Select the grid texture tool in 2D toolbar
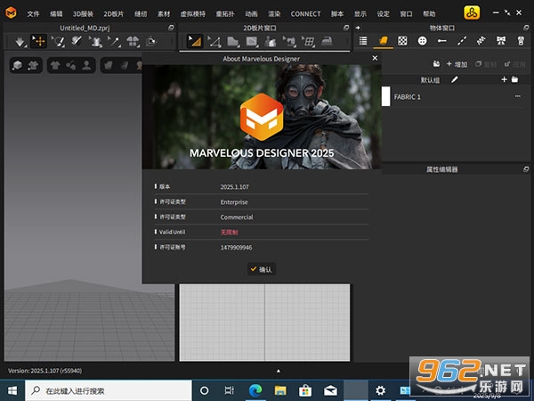The image size is (534, 401). tap(308, 42)
